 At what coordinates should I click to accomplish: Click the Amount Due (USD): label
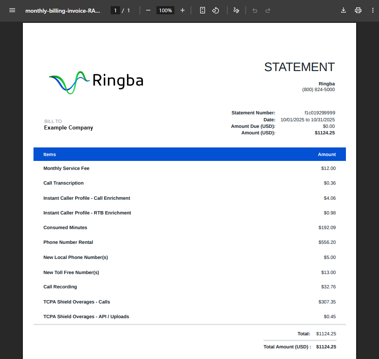253,126
